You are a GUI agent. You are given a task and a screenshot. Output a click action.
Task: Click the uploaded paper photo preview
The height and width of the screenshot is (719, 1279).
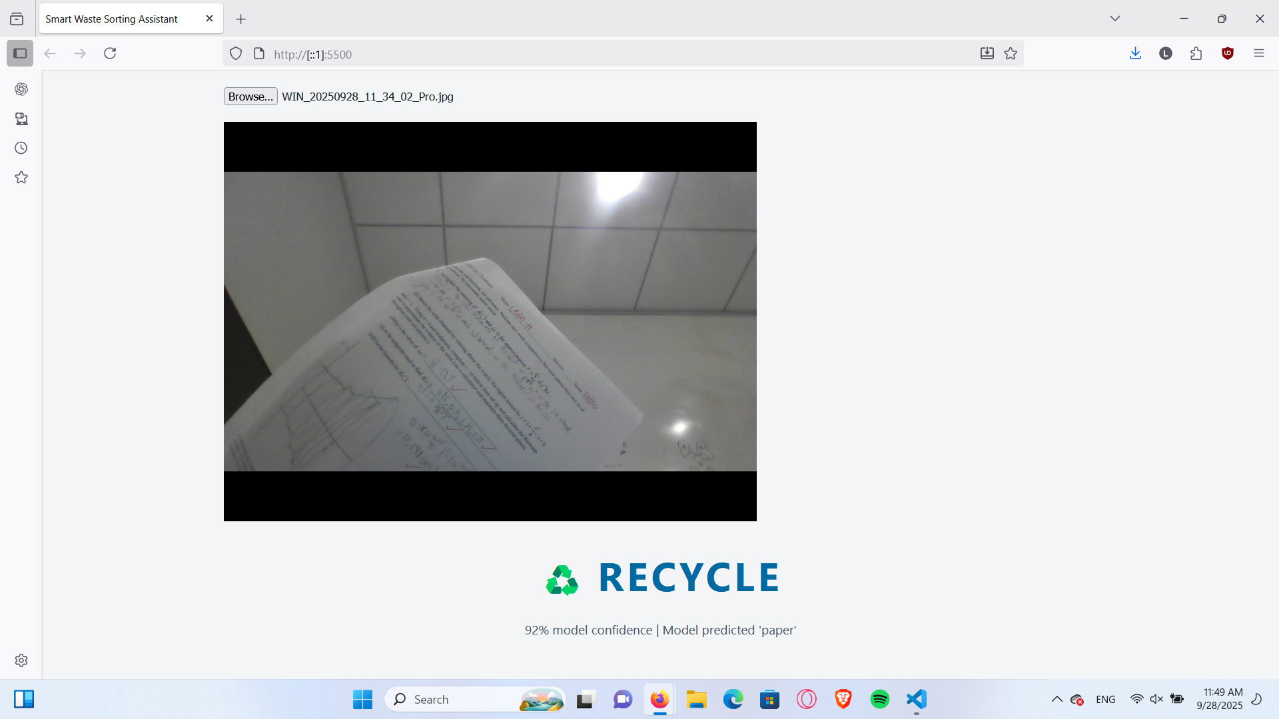pos(490,322)
